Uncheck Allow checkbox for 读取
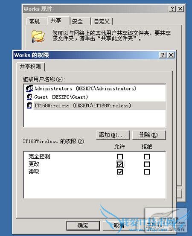 pos(120,172)
